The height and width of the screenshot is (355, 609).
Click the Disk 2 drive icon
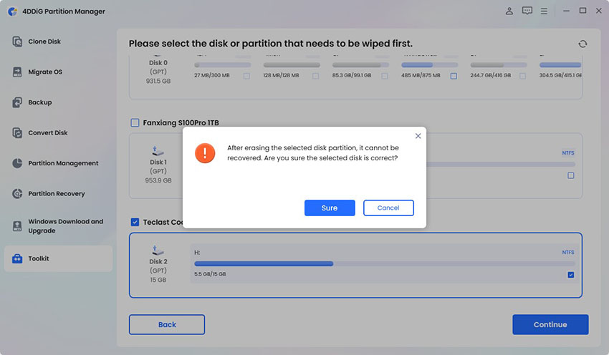(x=158, y=251)
